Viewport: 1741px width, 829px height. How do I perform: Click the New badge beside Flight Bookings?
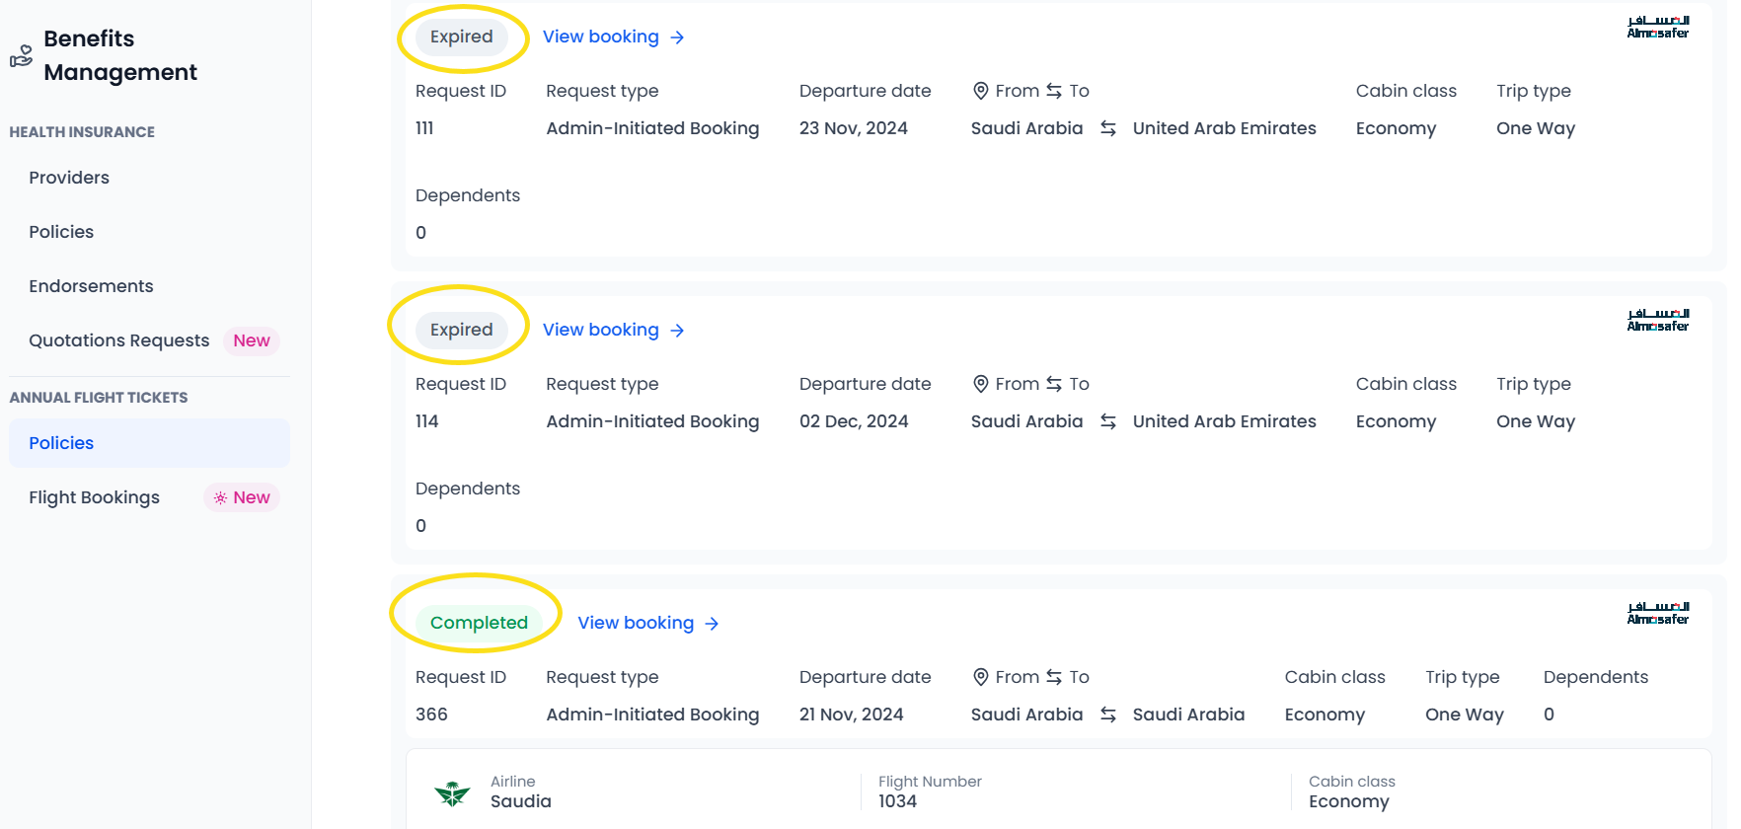click(x=242, y=497)
